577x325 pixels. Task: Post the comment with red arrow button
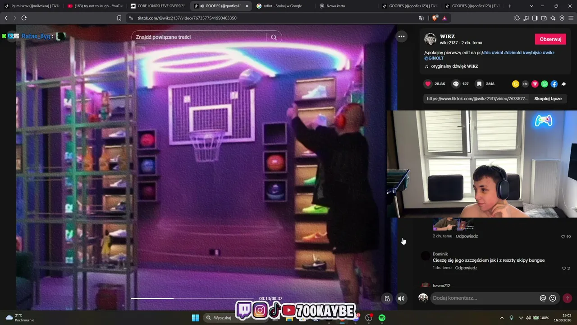(x=567, y=298)
